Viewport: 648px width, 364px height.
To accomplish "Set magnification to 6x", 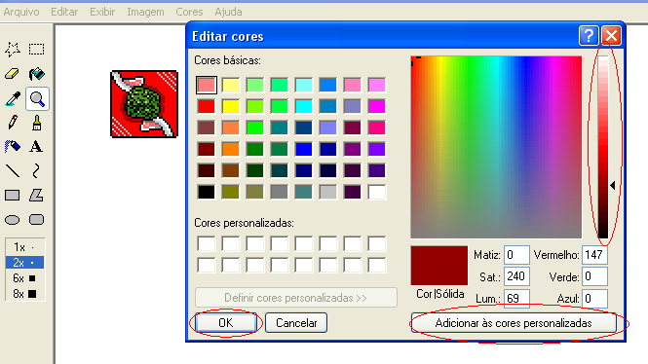I will 24,278.
